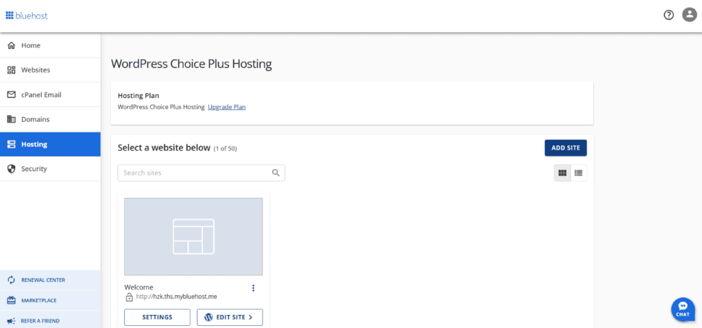The image size is (702, 328).
Task: Click the Security shield icon
Action: [12, 168]
